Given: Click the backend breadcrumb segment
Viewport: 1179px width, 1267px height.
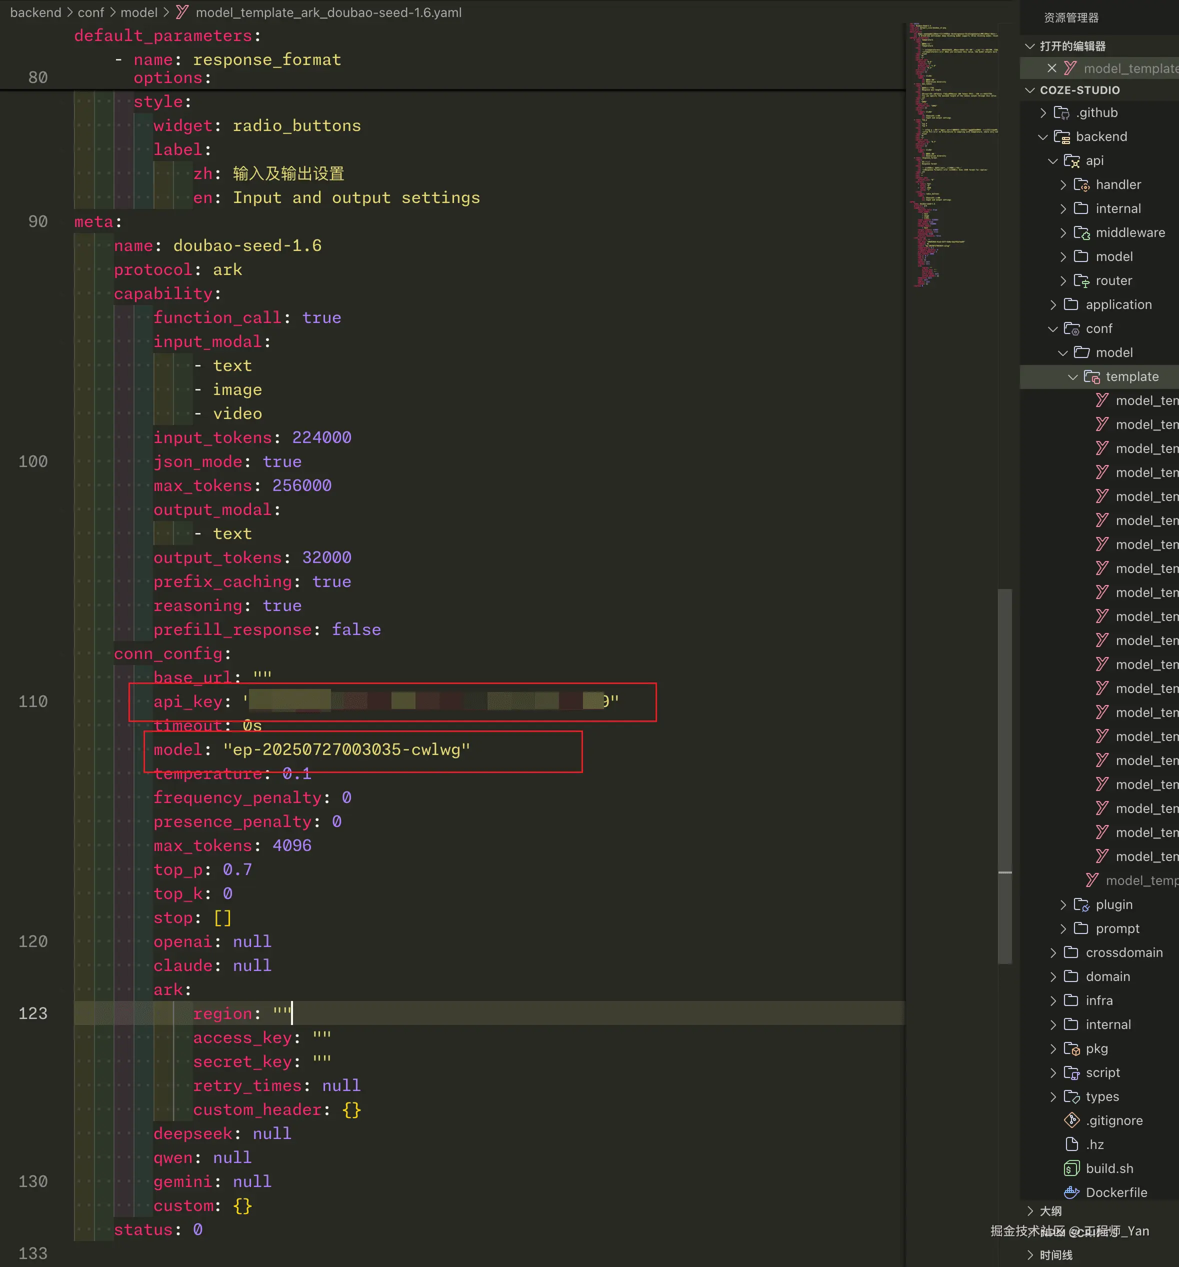Looking at the screenshot, I should 35,12.
